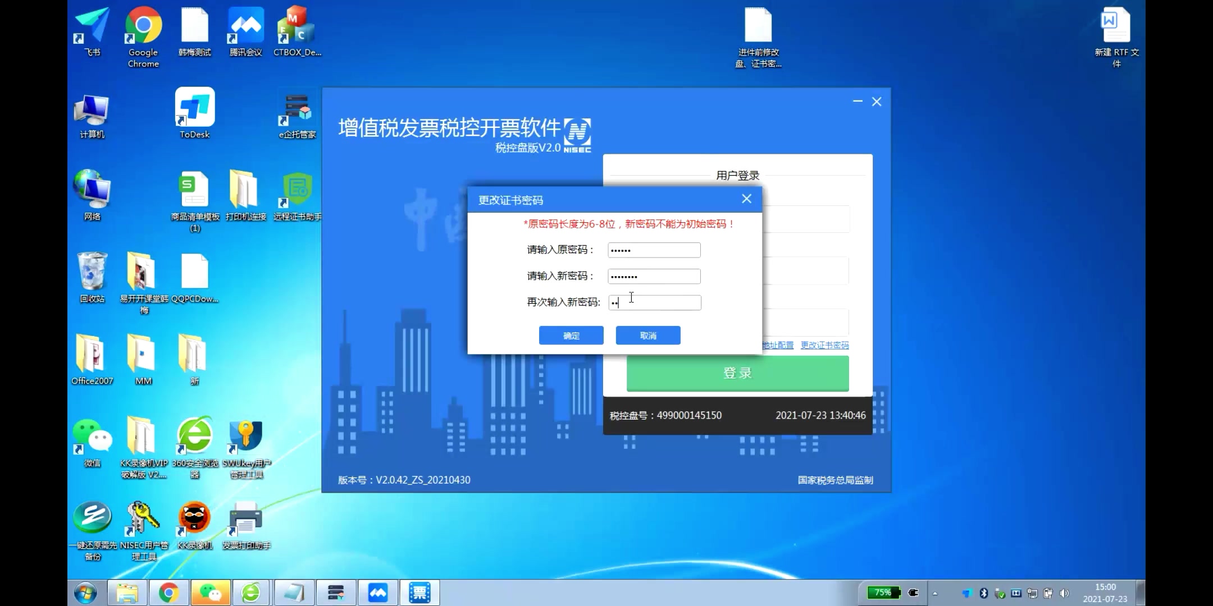Launch ToDesk from the desktop
Screen dimensions: 1213x606
tap(195, 113)
